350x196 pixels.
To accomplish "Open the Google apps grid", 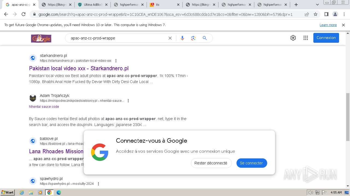I will point(306,38).
